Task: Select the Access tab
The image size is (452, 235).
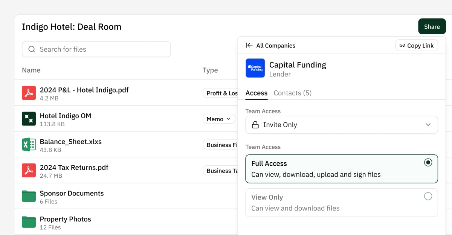Action: click(257, 93)
